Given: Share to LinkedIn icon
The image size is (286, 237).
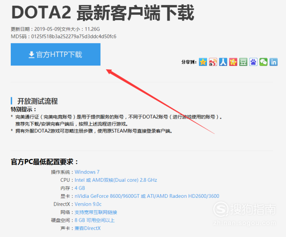Looking at the screenshot, I should 274,62.
